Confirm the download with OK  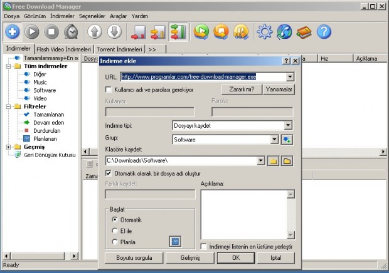click(236, 258)
